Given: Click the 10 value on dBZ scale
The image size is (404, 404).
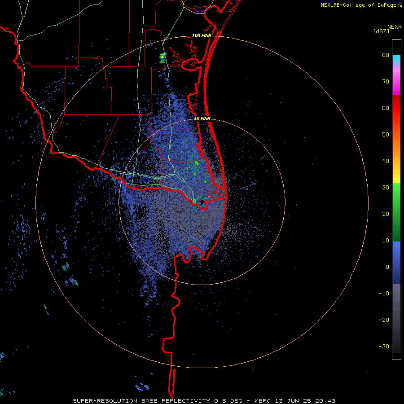Looking at the screenshot, I should pyautogui.click(x=386, y=241).
